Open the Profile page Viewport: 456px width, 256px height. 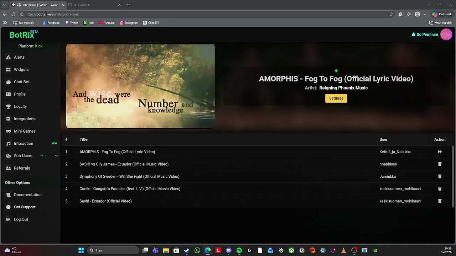20,94
